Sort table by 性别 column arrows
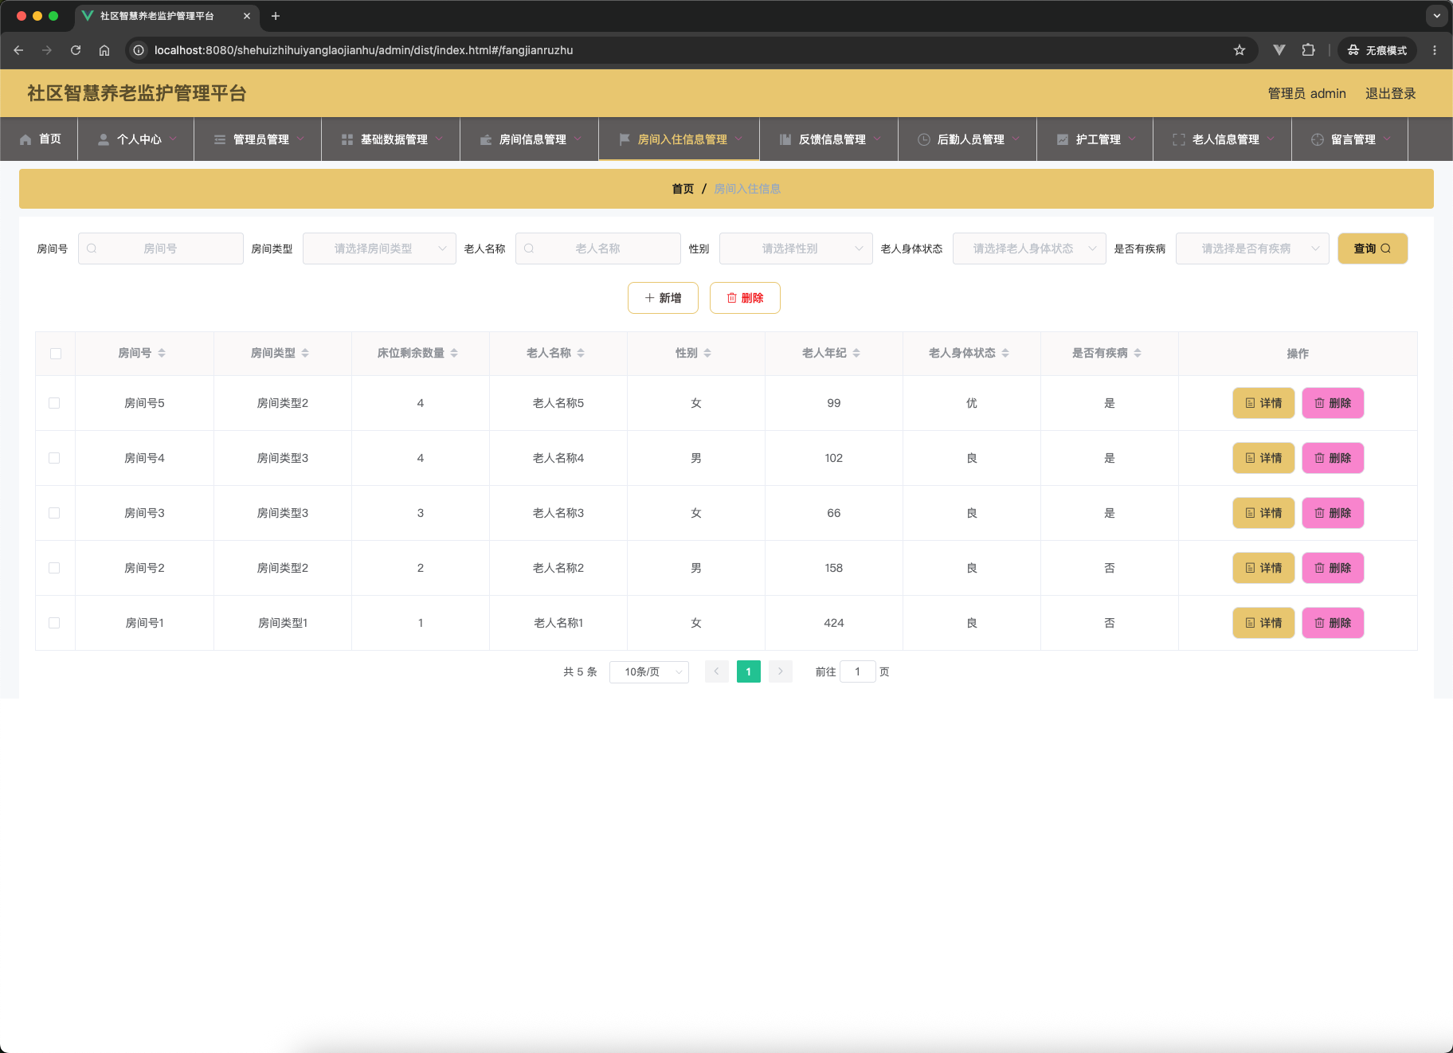1453x1053 pixels. tap(707, 353)
